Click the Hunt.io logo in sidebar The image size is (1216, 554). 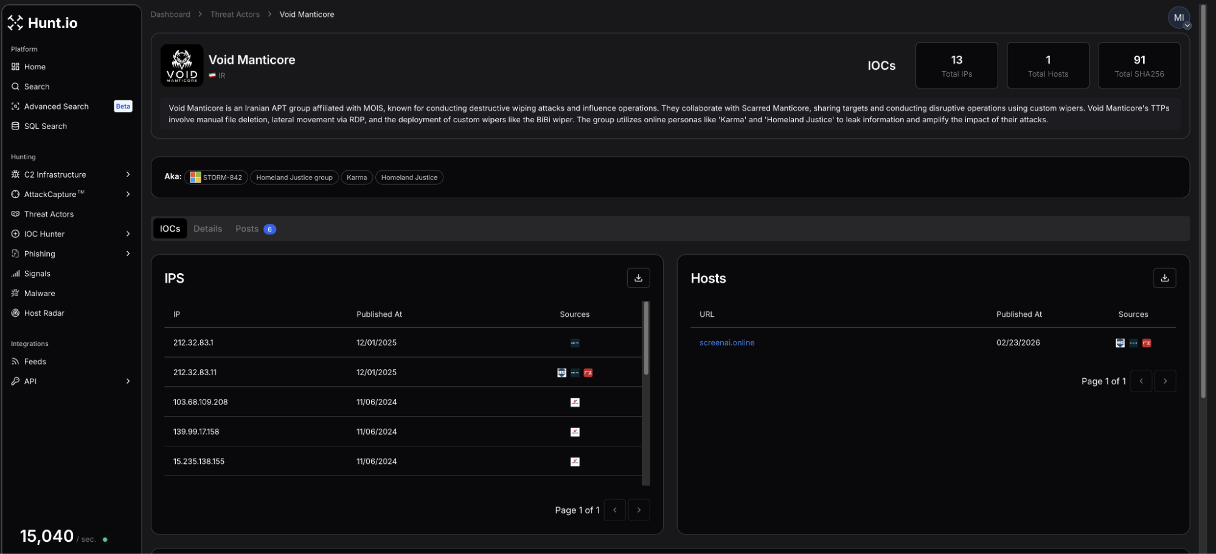click(x=43, y=23)
